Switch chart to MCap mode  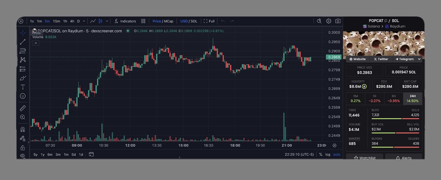(x=169, y=21)
